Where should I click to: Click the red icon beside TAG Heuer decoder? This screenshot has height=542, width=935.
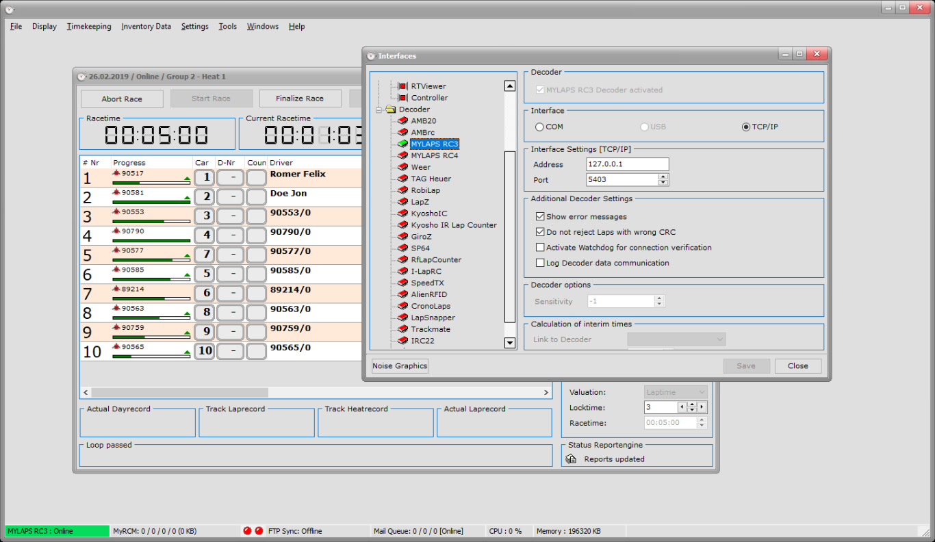(x=403, y=179)
